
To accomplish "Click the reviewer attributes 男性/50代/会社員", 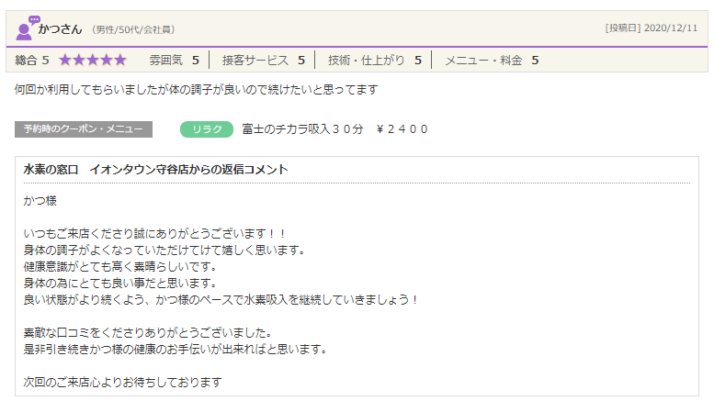I will click(133, 30).
